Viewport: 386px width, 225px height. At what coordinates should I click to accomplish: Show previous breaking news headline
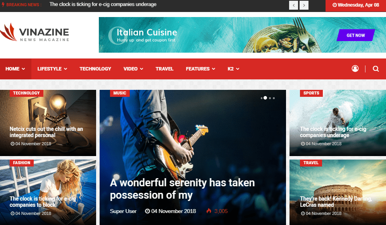pyautogui.click(x=293, y=5)
